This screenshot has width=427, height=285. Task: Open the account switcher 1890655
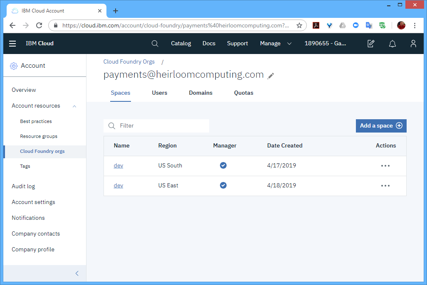(325, 44)
